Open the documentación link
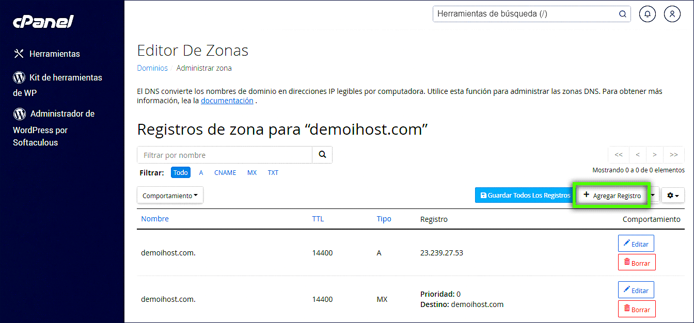Image resolution: width=694 pixels, height=323 pixels. coord(227,101)
